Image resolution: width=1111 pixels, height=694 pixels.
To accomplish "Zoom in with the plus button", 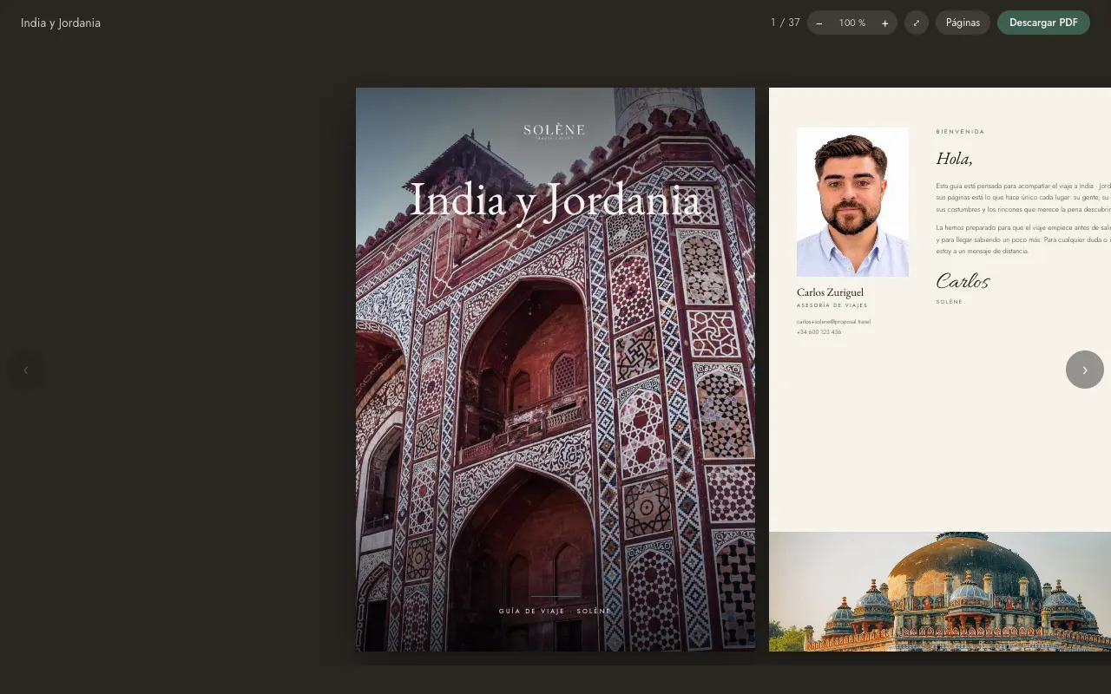I will pyautogui.click(x=885, y=23).
